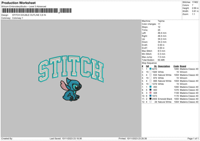The image size is (200, 141).
Task: Select the Colorway 1 value
Action: (x=18, y=18)
